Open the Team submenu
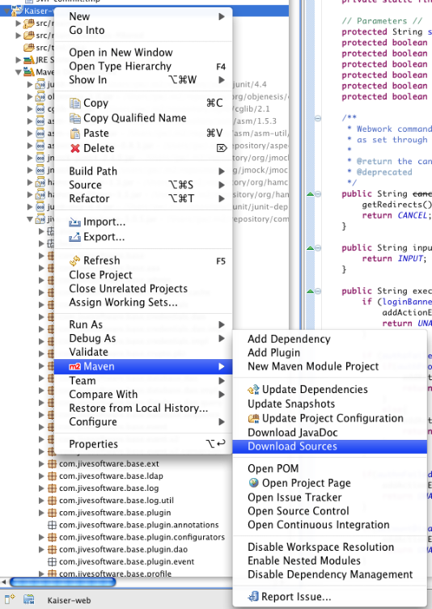 click(143, 381)
